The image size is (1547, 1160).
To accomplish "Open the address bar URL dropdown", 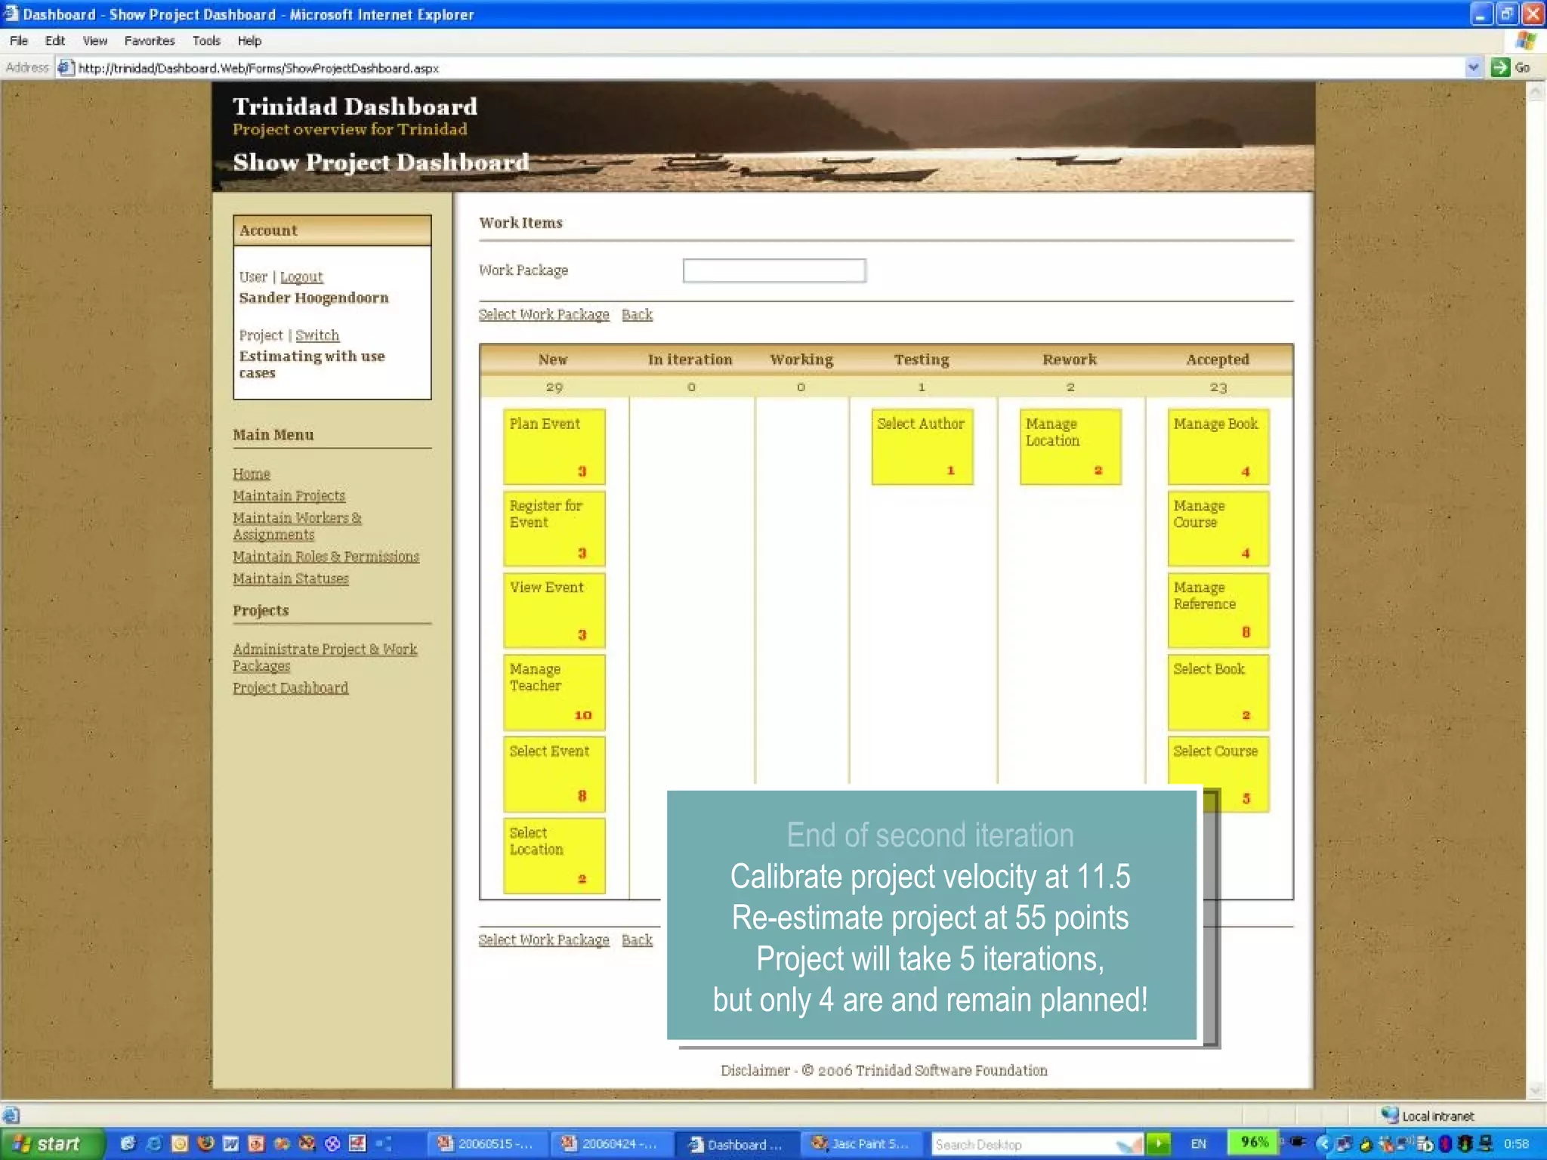I will pos(1472,67).
